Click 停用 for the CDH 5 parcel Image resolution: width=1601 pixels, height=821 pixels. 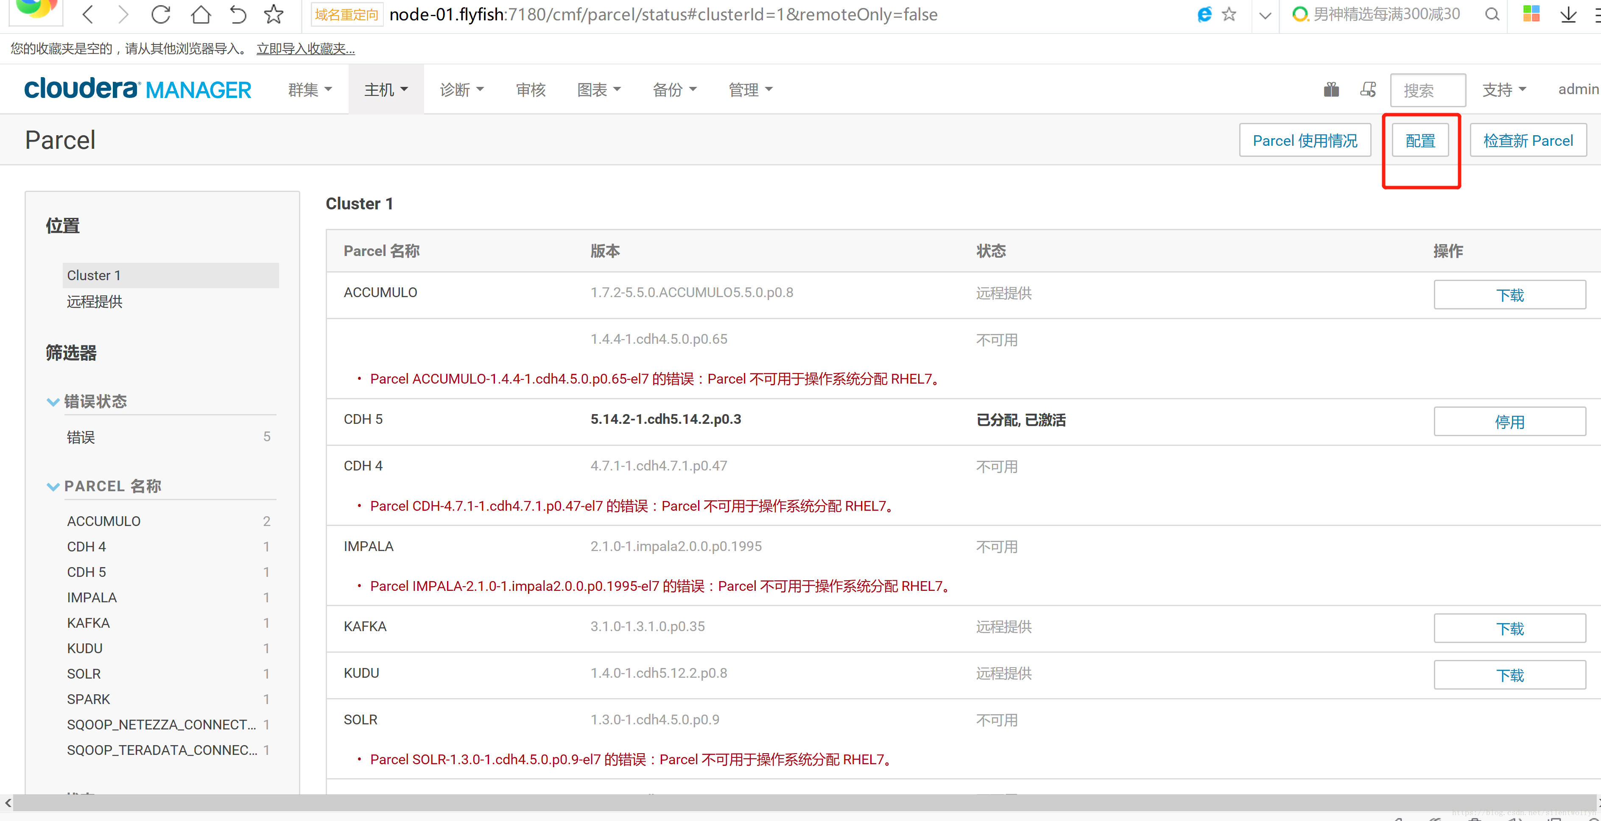1510,422
